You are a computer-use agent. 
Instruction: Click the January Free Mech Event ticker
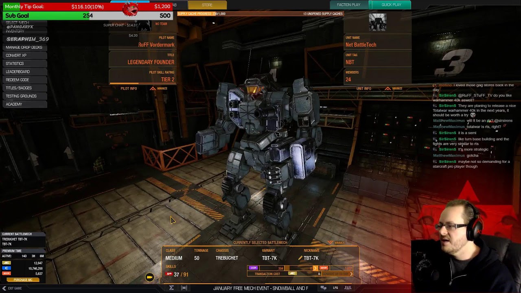pos(260,288)
